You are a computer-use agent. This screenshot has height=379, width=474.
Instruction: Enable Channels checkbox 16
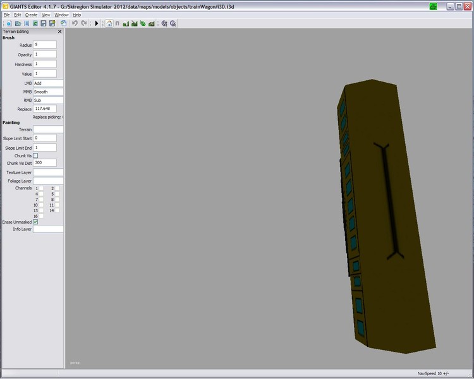point(41,216)
